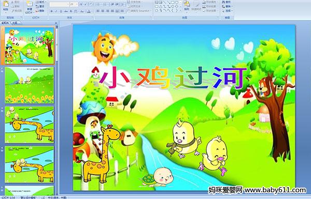Switch to the Outline pane tab

coord(15,23)
